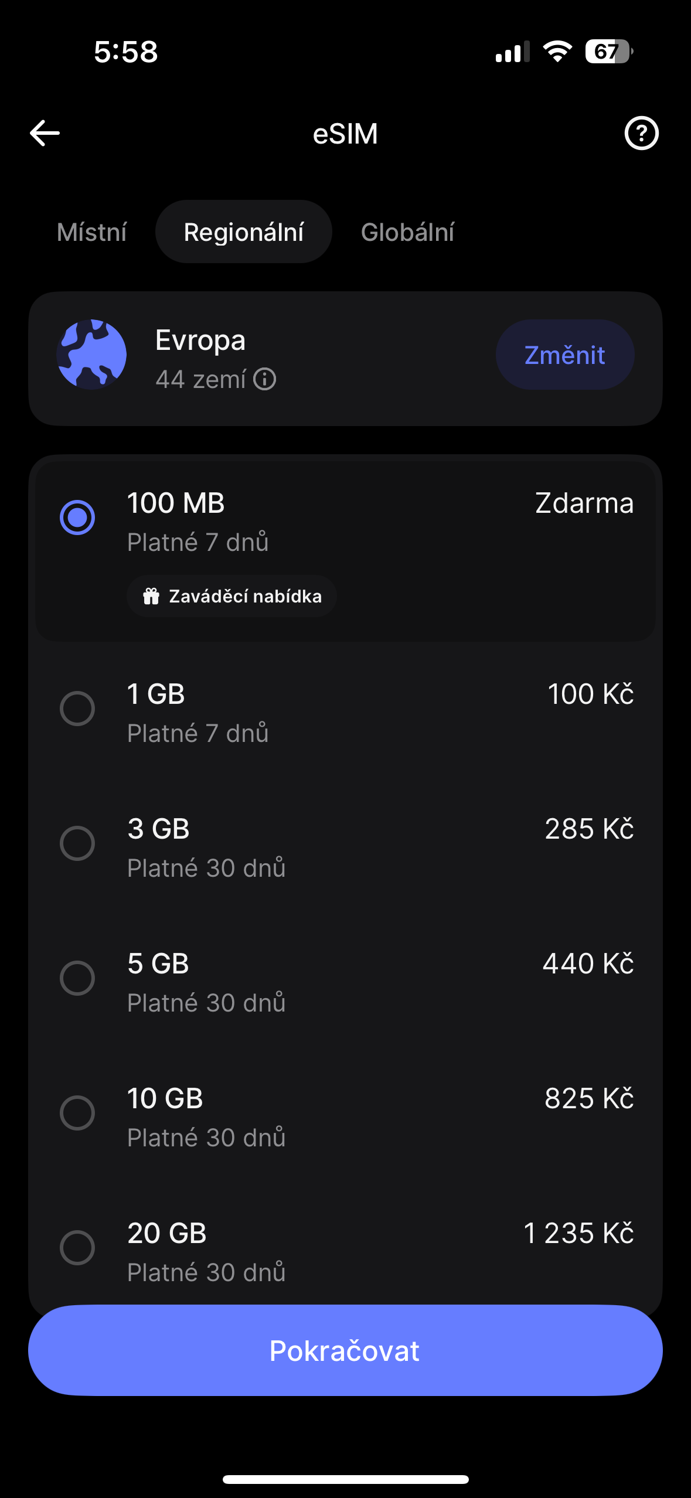Choose the 20 GB plan radio button
Screen dimensions: 691x1498
(77, 1248)
